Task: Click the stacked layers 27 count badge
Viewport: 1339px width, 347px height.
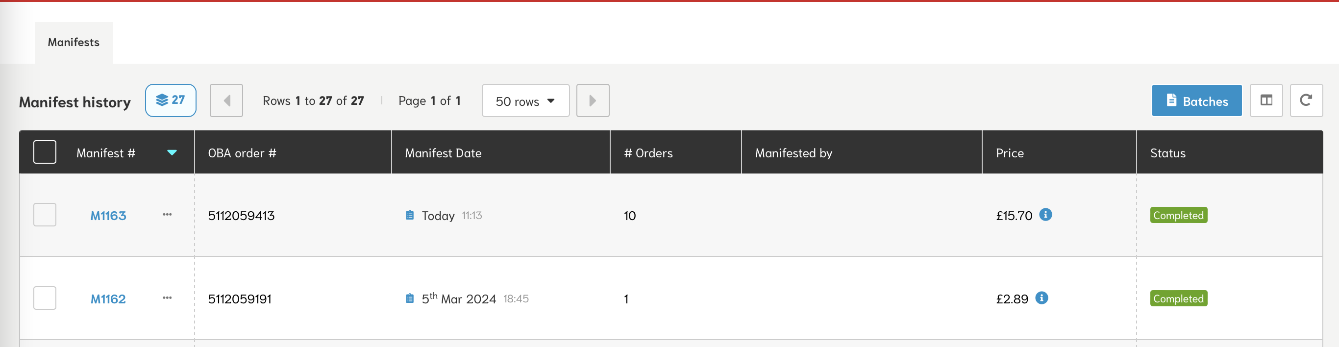Action: click(x=171, y=100)
